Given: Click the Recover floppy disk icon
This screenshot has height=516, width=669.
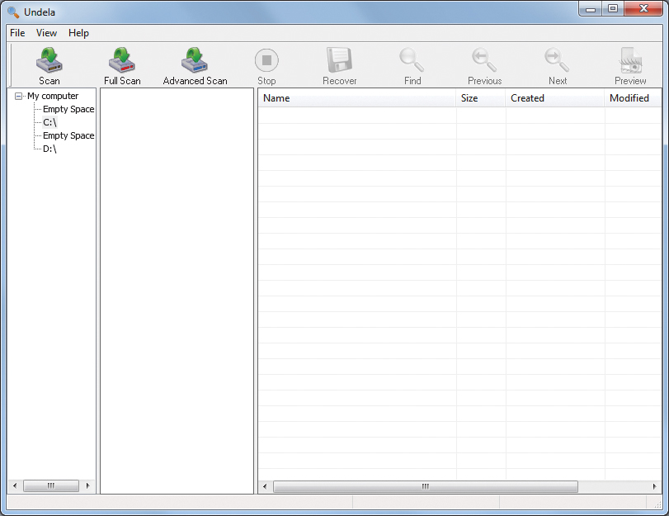Looking at the screenshot, I should [x=339, y=61].
